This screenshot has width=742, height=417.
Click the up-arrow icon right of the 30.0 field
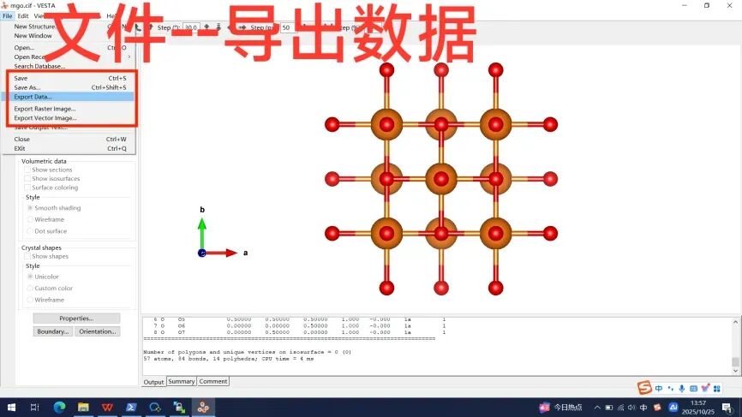[206, 27]
